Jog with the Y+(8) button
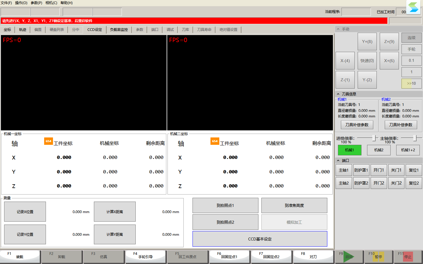Viewport: 423px width, 264px height. [x=367, y=41]
